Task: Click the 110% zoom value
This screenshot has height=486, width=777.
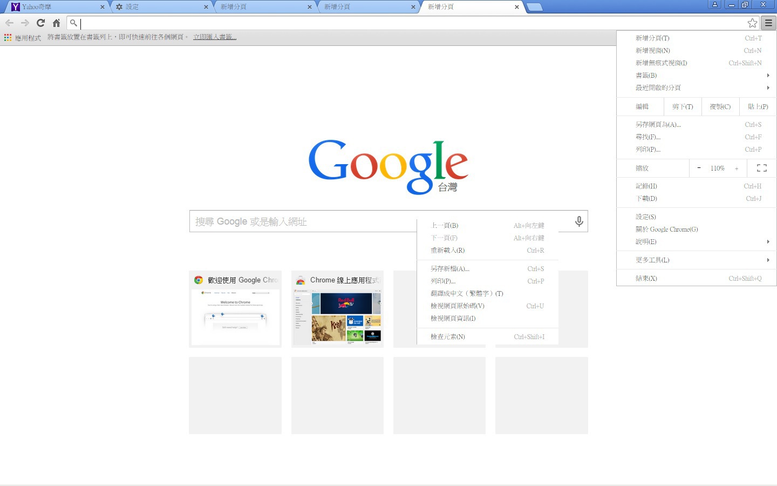Action: (x=717, y=168)
